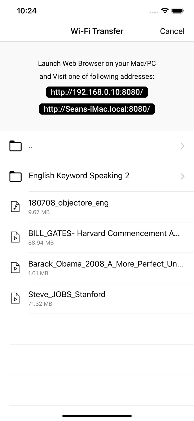Viewport: 194px width, 421px height.
Task: Click the parent folder icon
Action: click(x=15, y=146)
